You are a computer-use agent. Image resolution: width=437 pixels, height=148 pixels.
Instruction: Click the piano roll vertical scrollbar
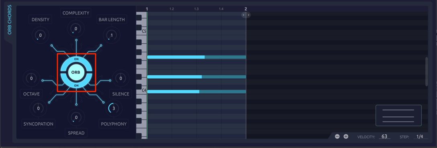[x=427, y=72]
